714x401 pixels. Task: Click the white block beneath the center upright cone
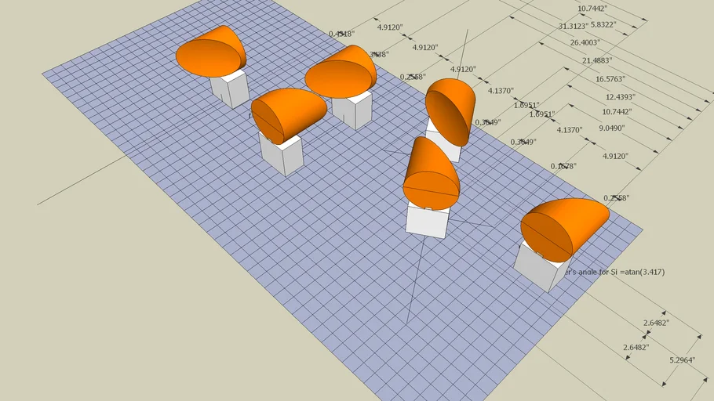click(427, 219)
